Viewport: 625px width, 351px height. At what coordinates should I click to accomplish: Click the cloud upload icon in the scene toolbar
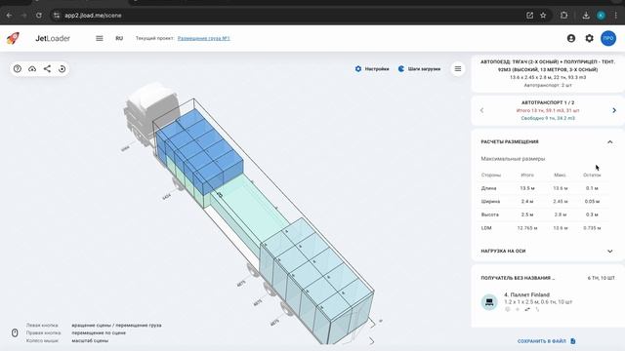tap(32, 69)
